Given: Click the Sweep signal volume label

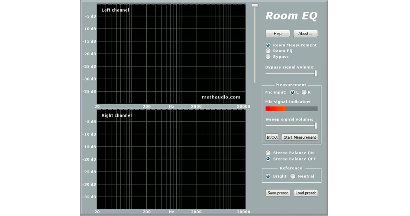Looking at the screenshot, I should [289, 120].
